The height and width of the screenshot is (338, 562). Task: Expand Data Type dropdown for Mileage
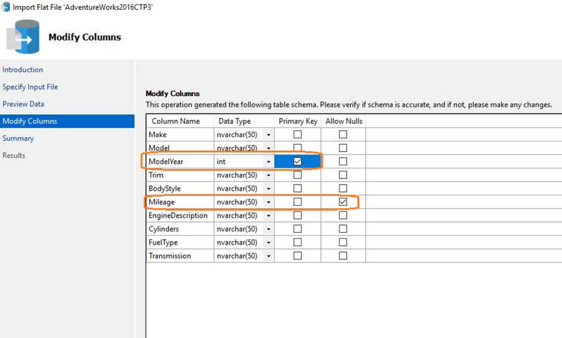tap(269, 202)
